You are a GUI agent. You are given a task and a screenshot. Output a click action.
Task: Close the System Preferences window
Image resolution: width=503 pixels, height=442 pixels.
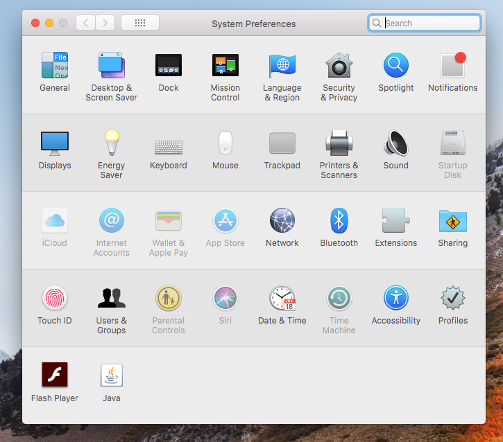coord(35,23)
